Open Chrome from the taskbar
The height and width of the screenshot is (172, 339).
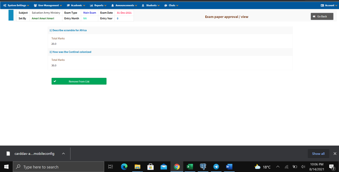[x=177, y=167]
